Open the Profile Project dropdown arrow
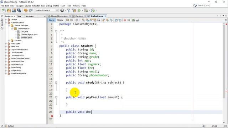 tap(96, 10)
